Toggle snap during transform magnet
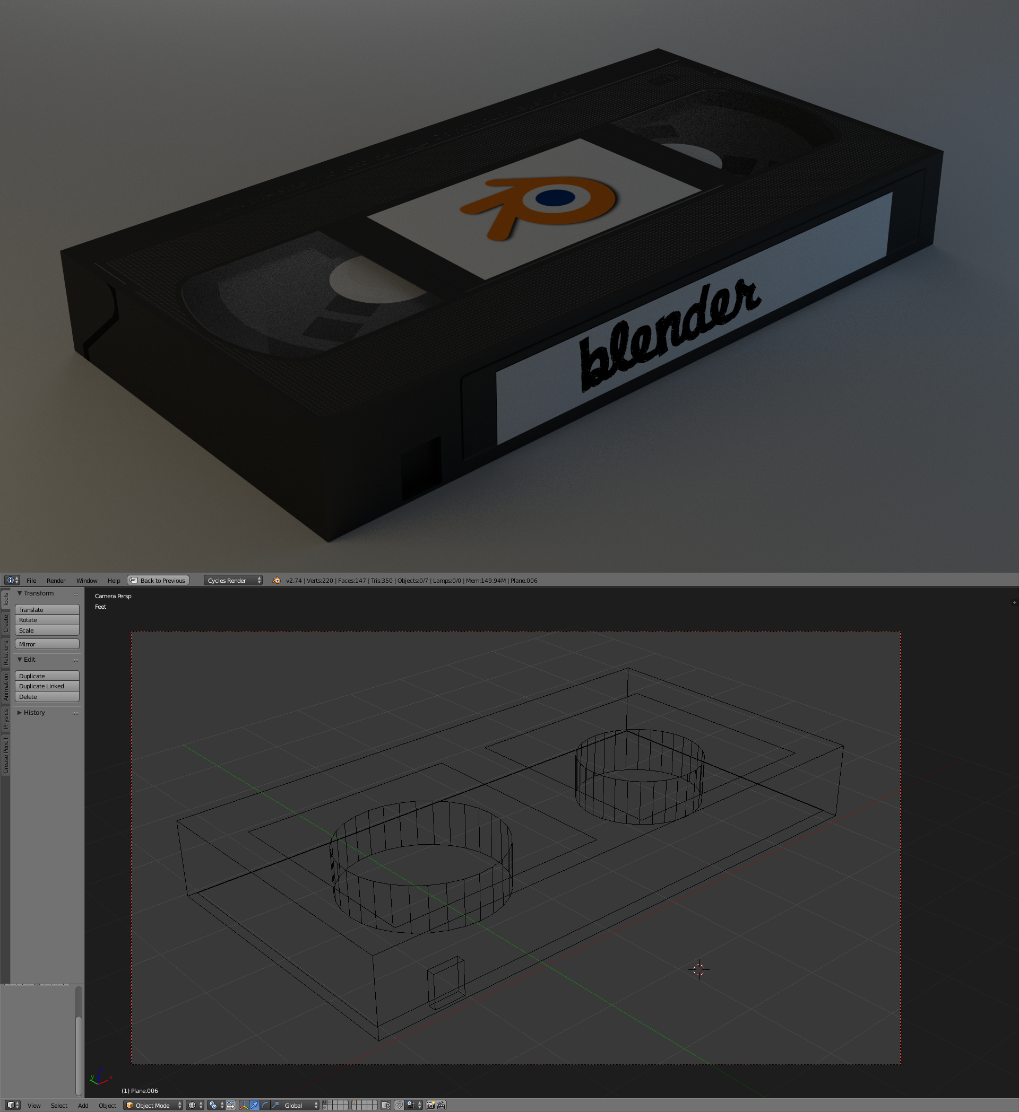Viewport: 1019px width, 1112px height. 399,1106
